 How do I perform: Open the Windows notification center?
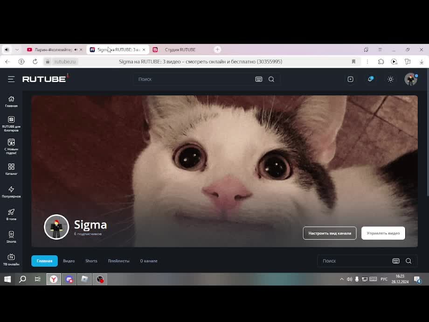point(417,280)
